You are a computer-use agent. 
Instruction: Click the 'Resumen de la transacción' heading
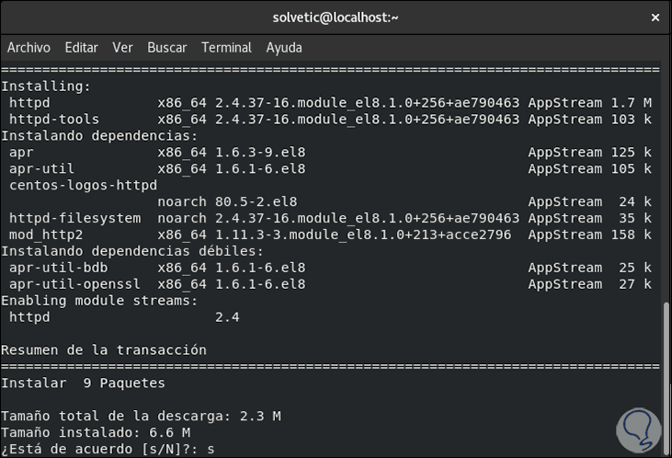(104, 350)
